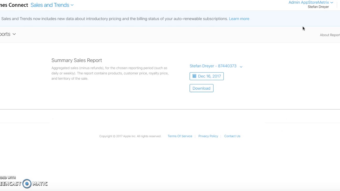The height and width of the screenshot is (191, 340).
Task: Expand the Reports dropdown
Action: click(8, 34)
